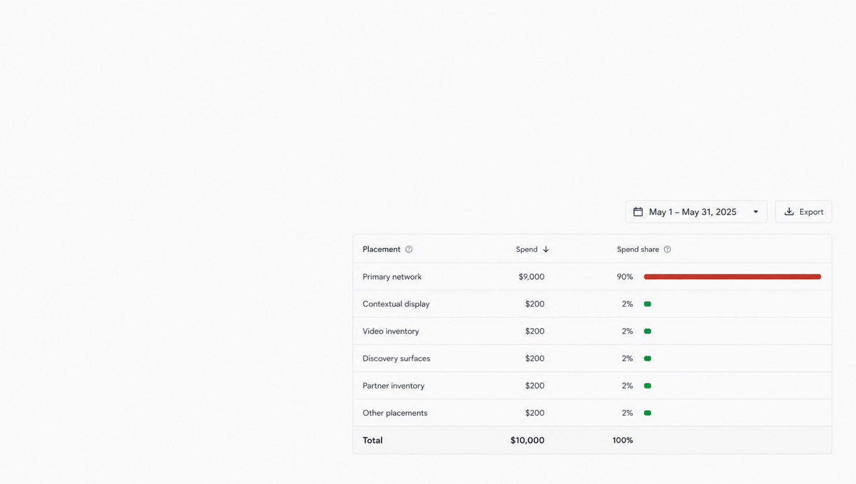The width and height of the screenshot is (856, 484).
Task: Open the Placement help question-mark icon
Action: (x=409, y=249)
